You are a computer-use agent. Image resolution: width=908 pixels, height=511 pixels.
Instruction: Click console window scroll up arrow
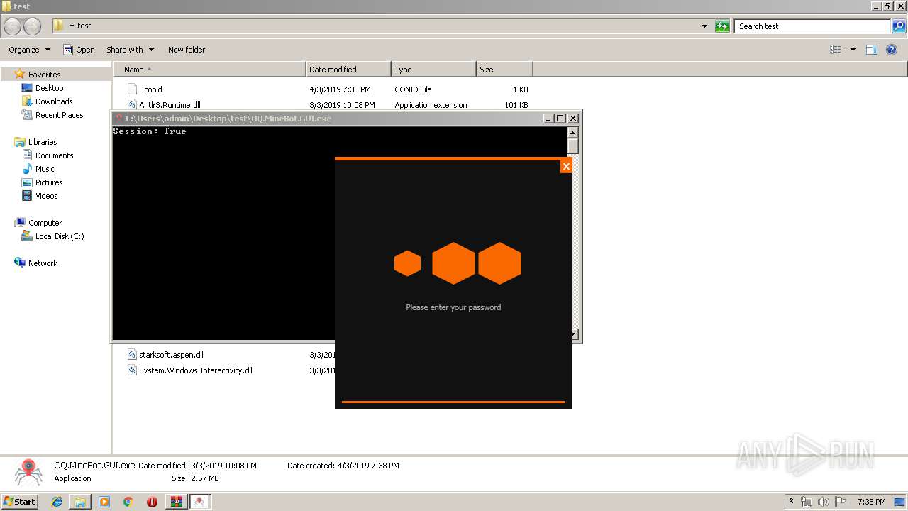click(x=572, y=133)
